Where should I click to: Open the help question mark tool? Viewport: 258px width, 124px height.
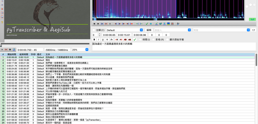pyautogui.click(x=2, y=22)
